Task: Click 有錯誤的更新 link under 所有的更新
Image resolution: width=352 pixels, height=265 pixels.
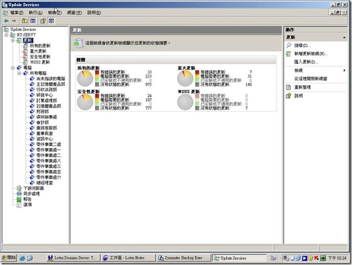Action: [113, 72]
